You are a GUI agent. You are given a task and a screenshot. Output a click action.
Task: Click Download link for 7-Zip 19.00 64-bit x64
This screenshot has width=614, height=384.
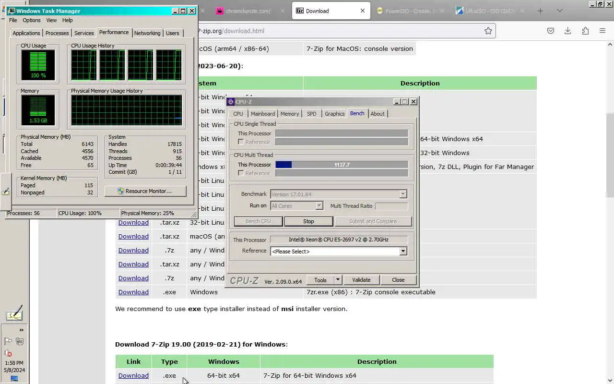click(x=133, y=375)
